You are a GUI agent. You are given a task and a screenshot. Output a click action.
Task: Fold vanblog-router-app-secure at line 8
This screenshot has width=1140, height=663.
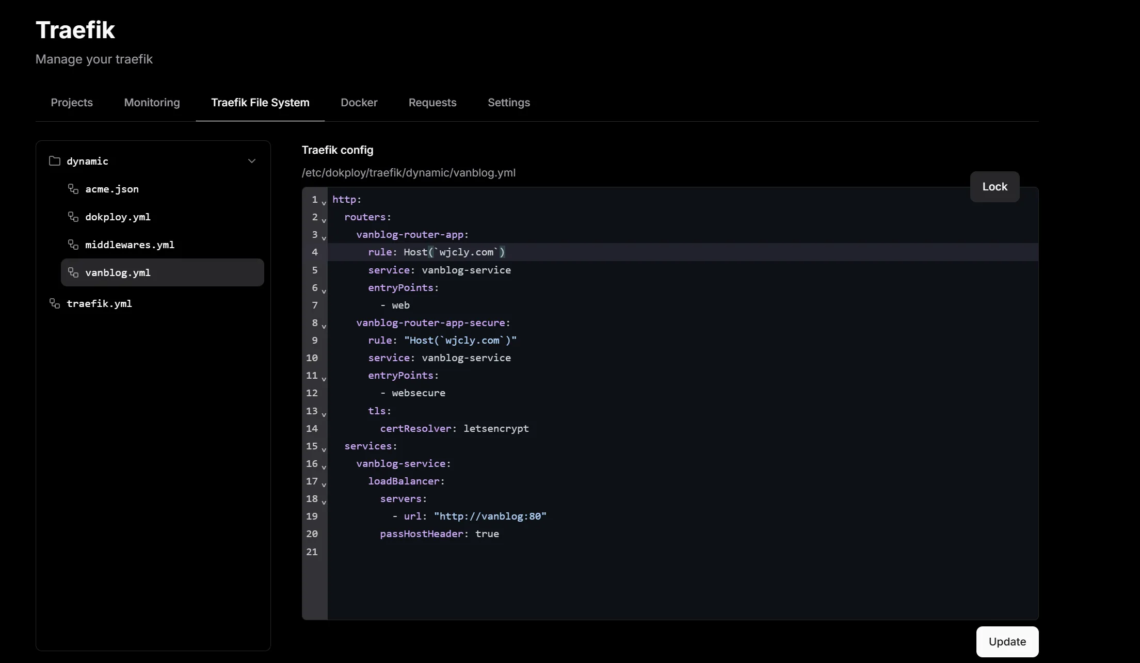[x=324, y=326]
